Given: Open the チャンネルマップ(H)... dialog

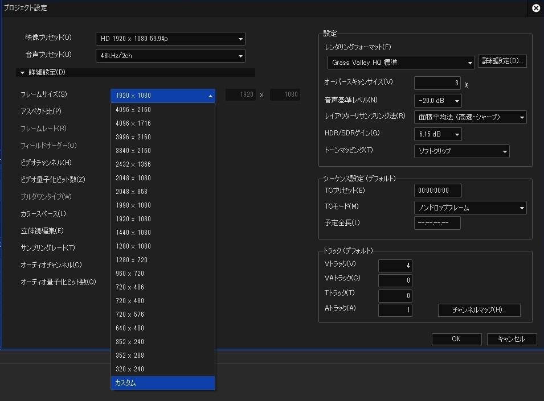Looking at the screenshot, I should [478, 310].
